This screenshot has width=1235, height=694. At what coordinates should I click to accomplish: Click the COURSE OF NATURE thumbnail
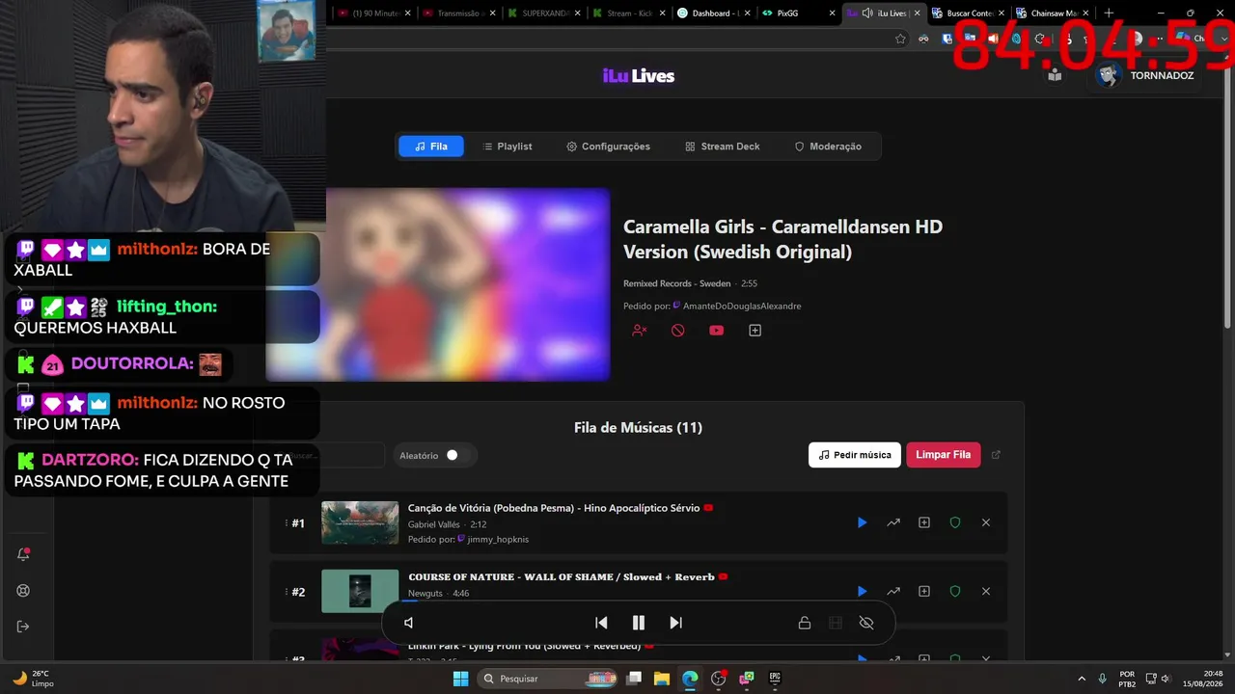pos(360,591)
